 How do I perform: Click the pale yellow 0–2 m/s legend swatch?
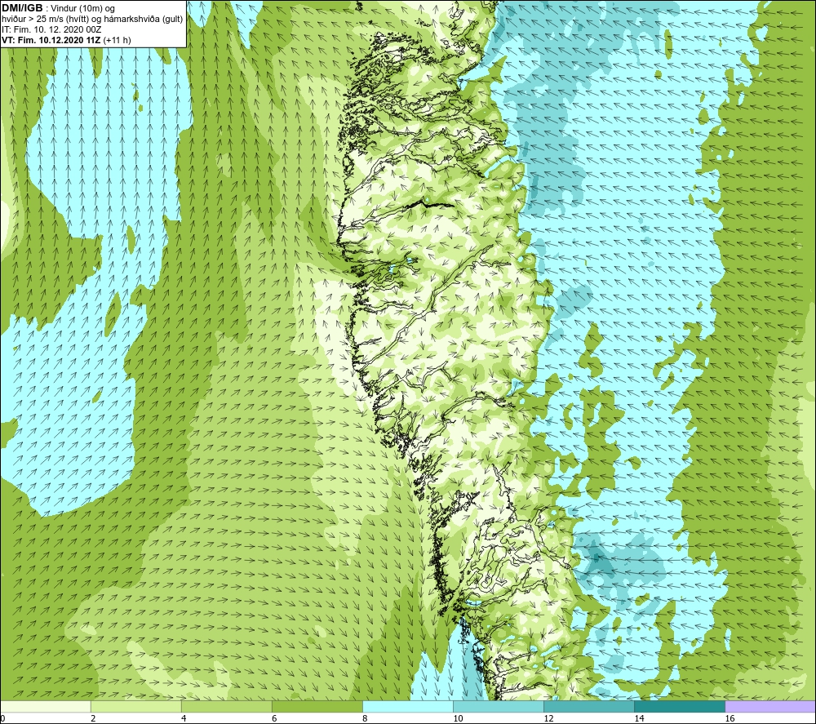45,706
